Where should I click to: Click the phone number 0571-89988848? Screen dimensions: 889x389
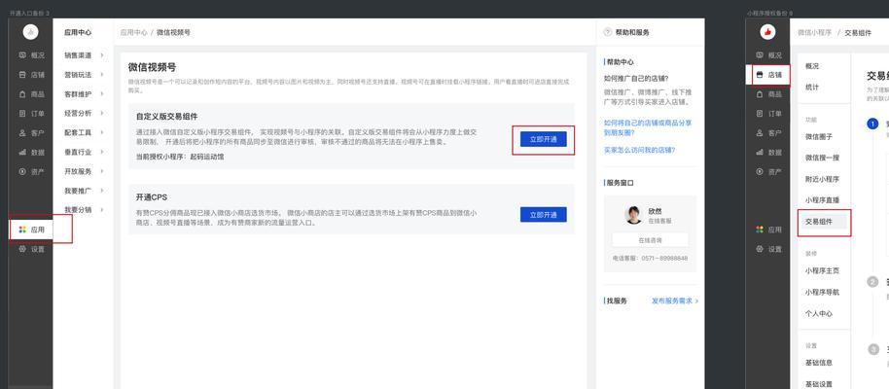tap(664, 258)
